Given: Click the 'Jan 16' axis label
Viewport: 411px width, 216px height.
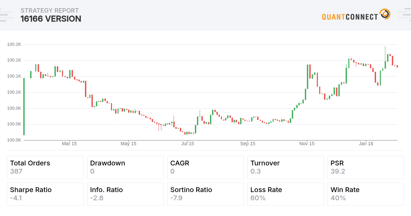Looking at the screenshot, I should point(366,144).
